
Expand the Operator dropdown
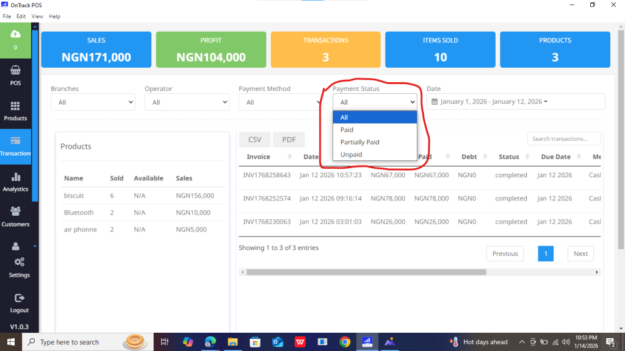pos(187,102)
